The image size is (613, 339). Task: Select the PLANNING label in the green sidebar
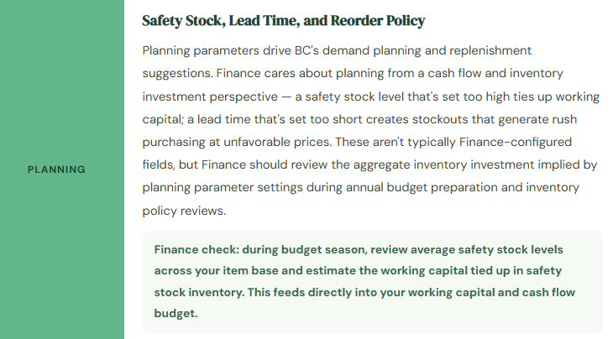point(57,169)
